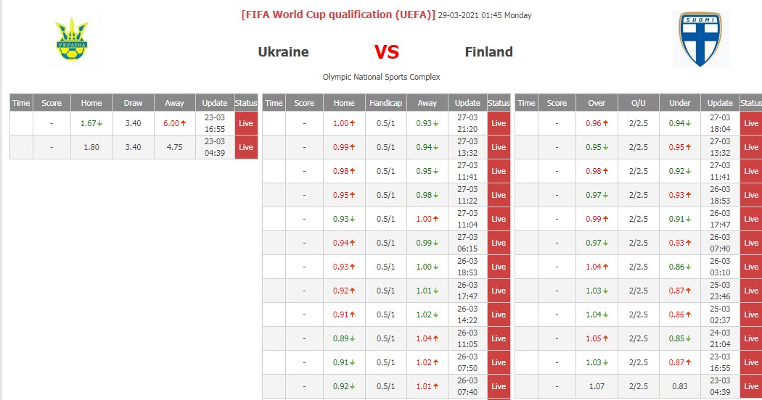Click Live button for over/under row 27-03 18:04
Screen dimensions: 762x400
(751, 123)
